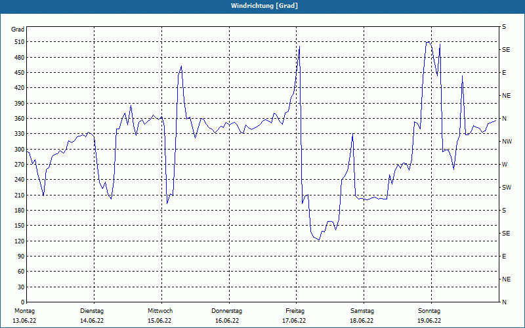Select the y-axis value "240"

(x=20, y=180)
